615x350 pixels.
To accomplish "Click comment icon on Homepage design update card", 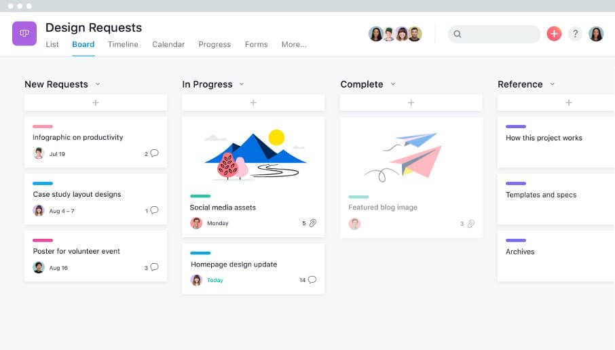I will 312,279.
